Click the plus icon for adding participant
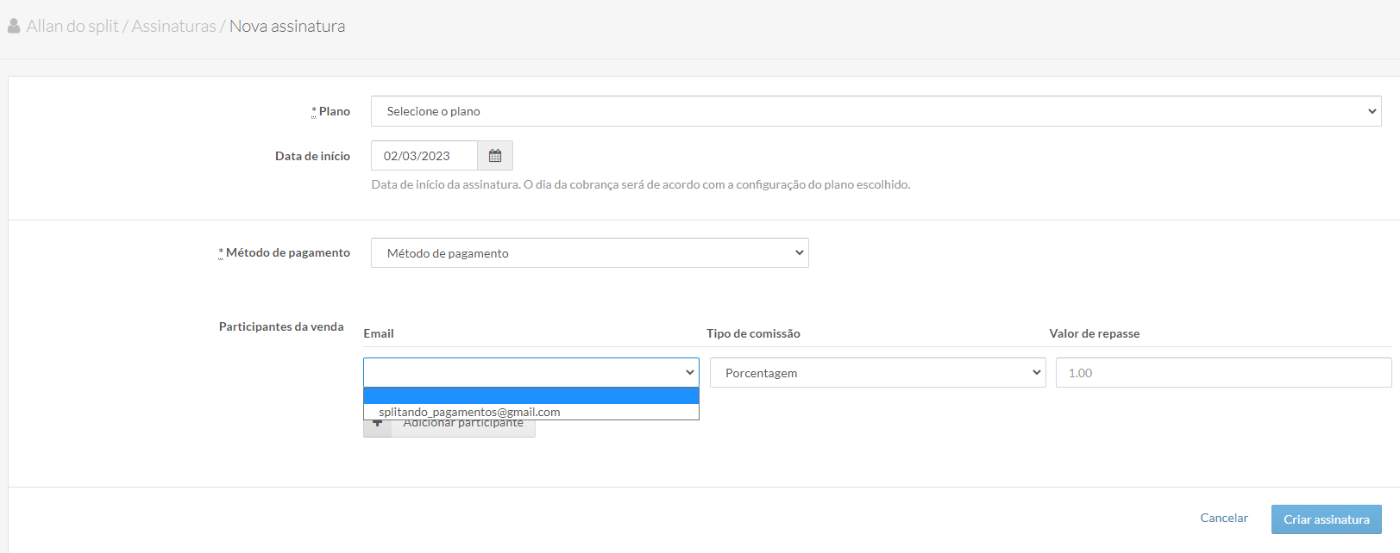Image resolution: width=1400 pixels, height=553 pixels. click(x=378, y=427)
